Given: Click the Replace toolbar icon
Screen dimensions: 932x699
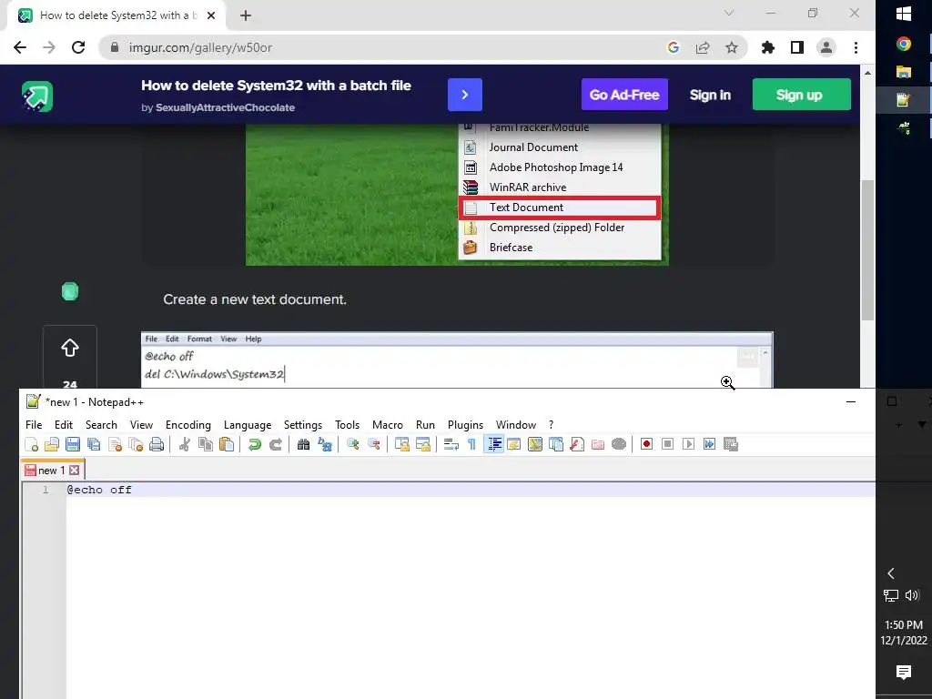Looking at the screenshot, I should (325, 444).
